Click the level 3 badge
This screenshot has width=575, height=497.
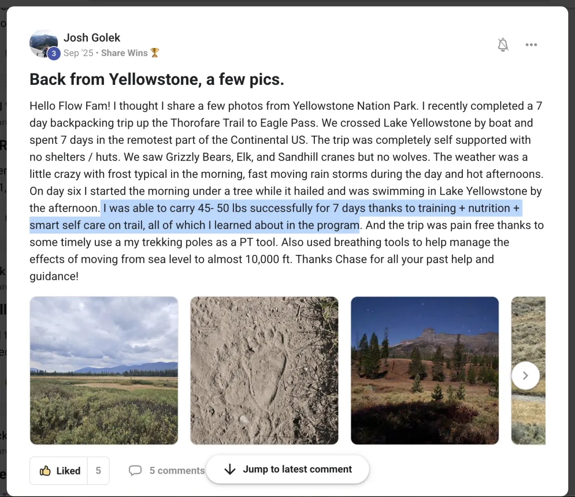(x=54, y=53)
